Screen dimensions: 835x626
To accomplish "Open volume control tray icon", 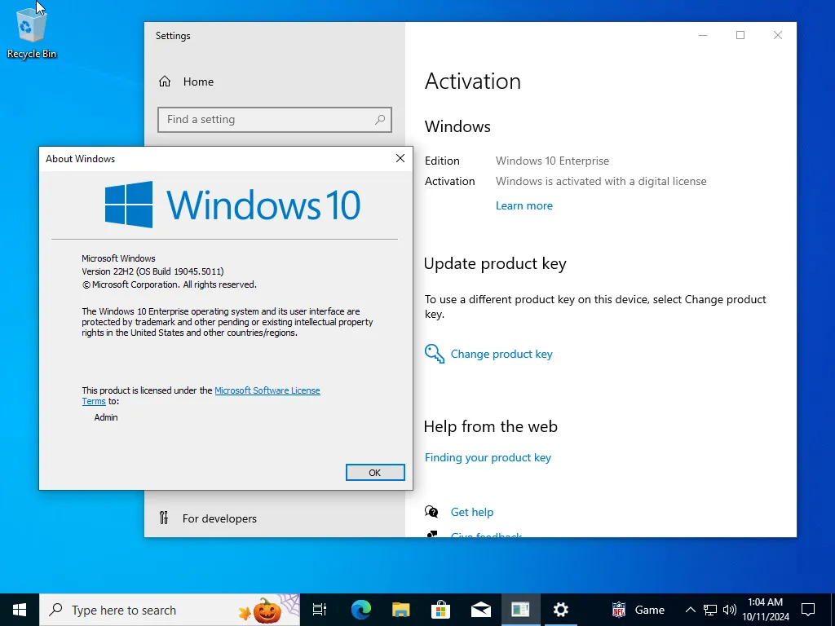I will (x=730, y=610).
